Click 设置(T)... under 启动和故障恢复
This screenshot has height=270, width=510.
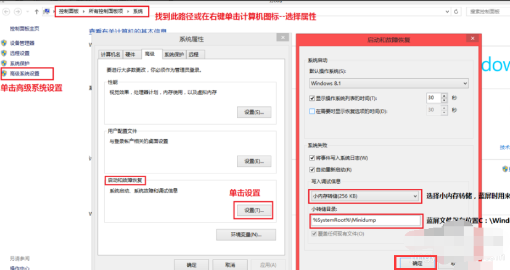[253, 210]
